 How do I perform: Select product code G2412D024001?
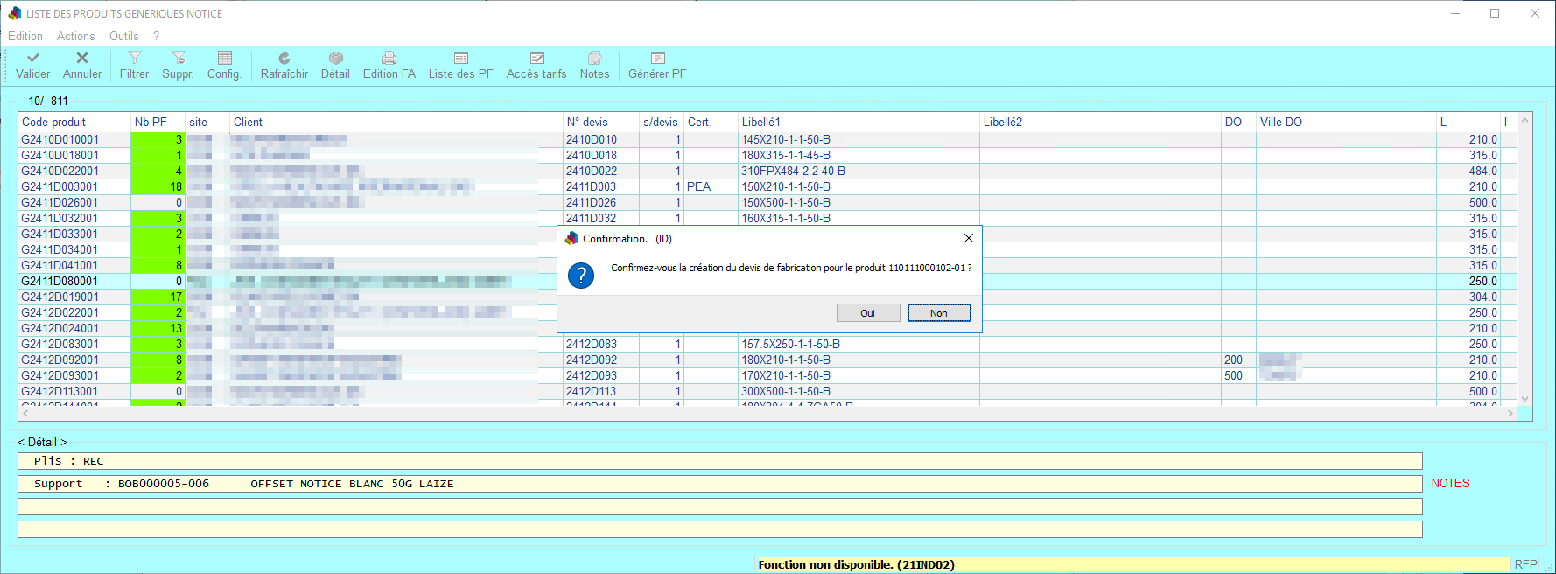60,328
